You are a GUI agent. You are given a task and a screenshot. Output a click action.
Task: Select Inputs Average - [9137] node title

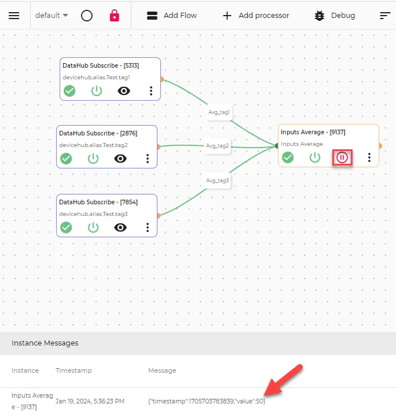click(x=313, y=132)
